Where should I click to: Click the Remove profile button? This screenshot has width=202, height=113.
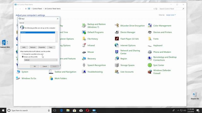[33, 47]
